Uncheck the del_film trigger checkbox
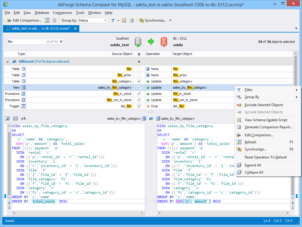302x227 pixels. pos(139,106)
